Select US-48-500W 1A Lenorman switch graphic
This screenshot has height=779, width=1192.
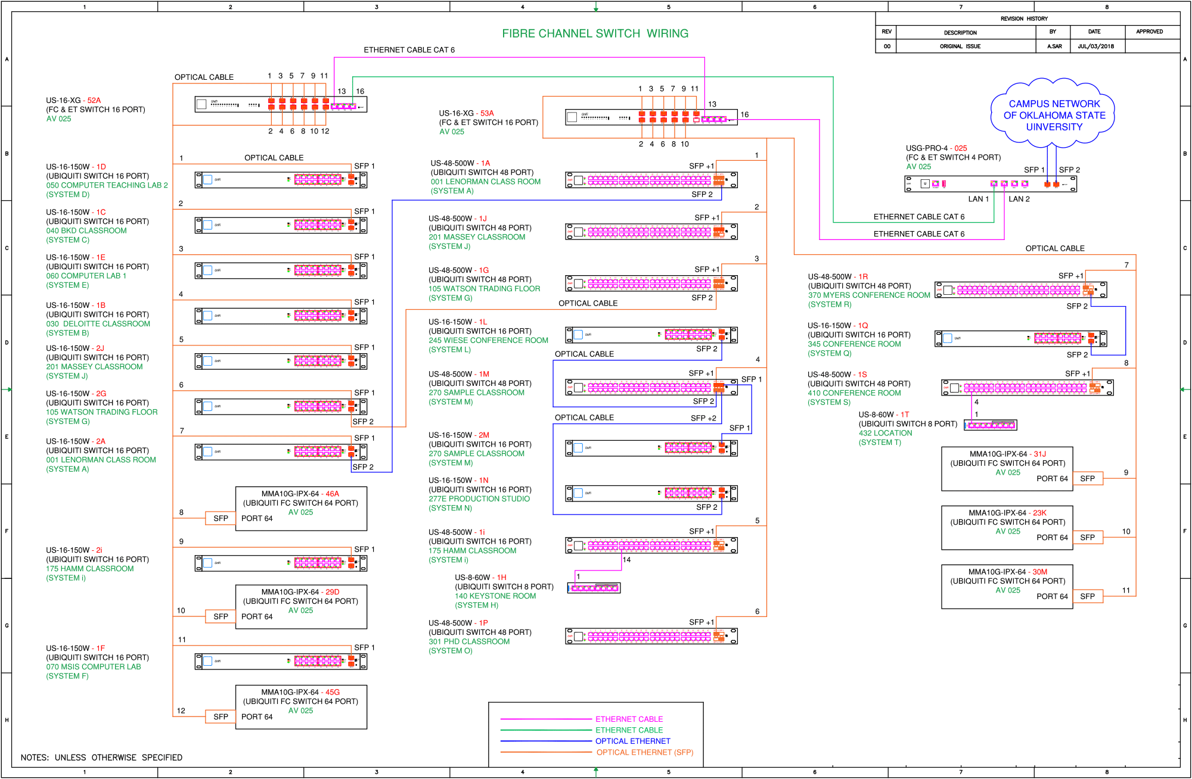[x=651, y=180]
